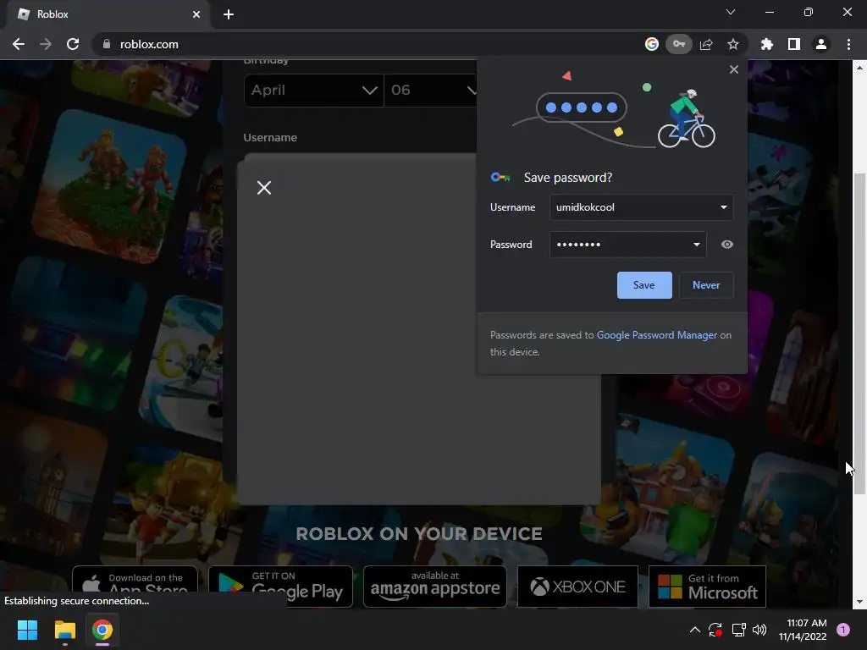Image resolution: width=867 pixels, height=650 pixels.
Task: Click the forward navigation arrow
Action: pos(46,44)
